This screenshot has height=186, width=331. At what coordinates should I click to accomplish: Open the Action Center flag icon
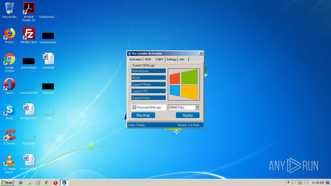tap(294, 183)
